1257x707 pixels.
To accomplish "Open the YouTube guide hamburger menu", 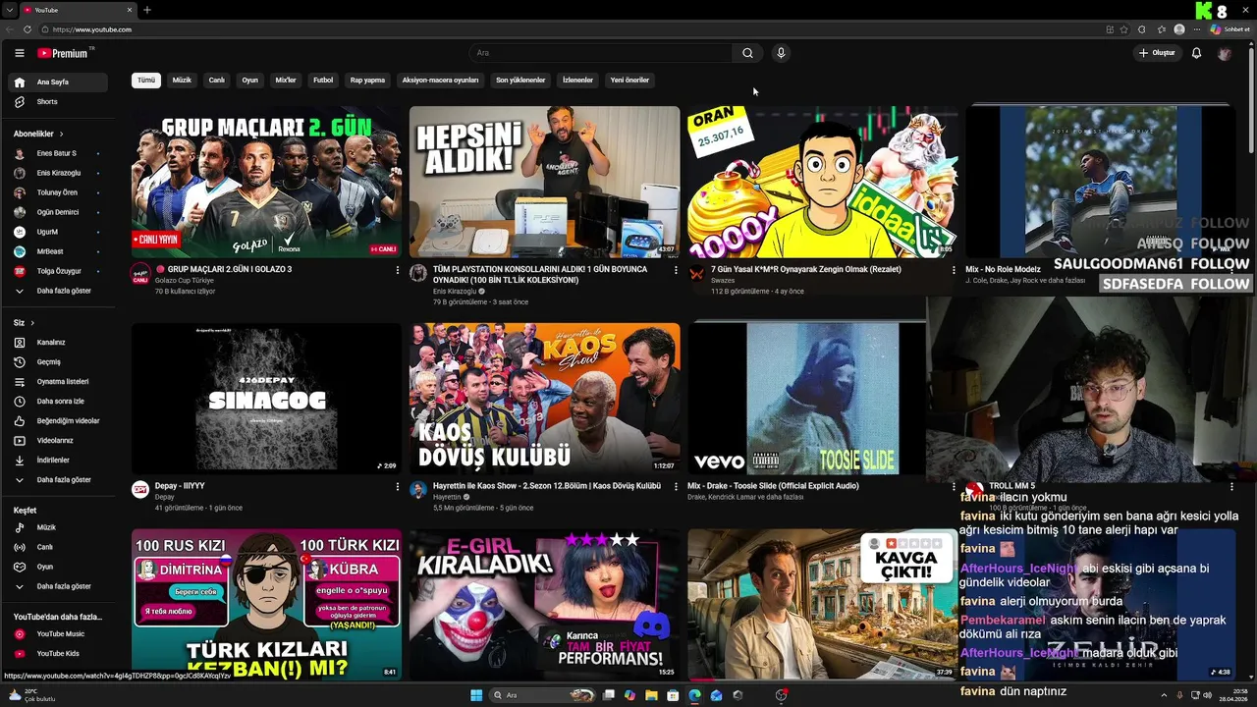I will tap(19, 53).
